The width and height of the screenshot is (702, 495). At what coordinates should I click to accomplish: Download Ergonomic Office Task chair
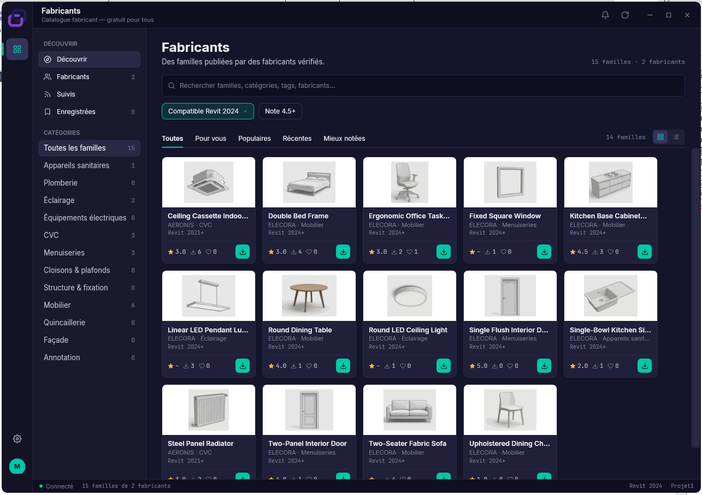444,252
